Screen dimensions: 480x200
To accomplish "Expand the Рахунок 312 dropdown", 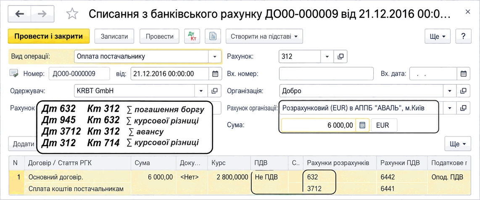I will point(327,57).
